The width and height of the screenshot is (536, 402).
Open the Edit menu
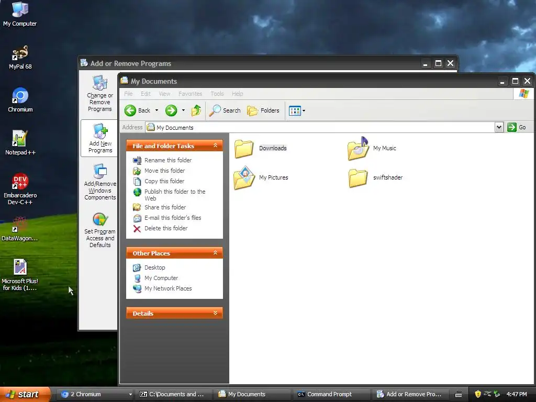[x=146, y=94]
